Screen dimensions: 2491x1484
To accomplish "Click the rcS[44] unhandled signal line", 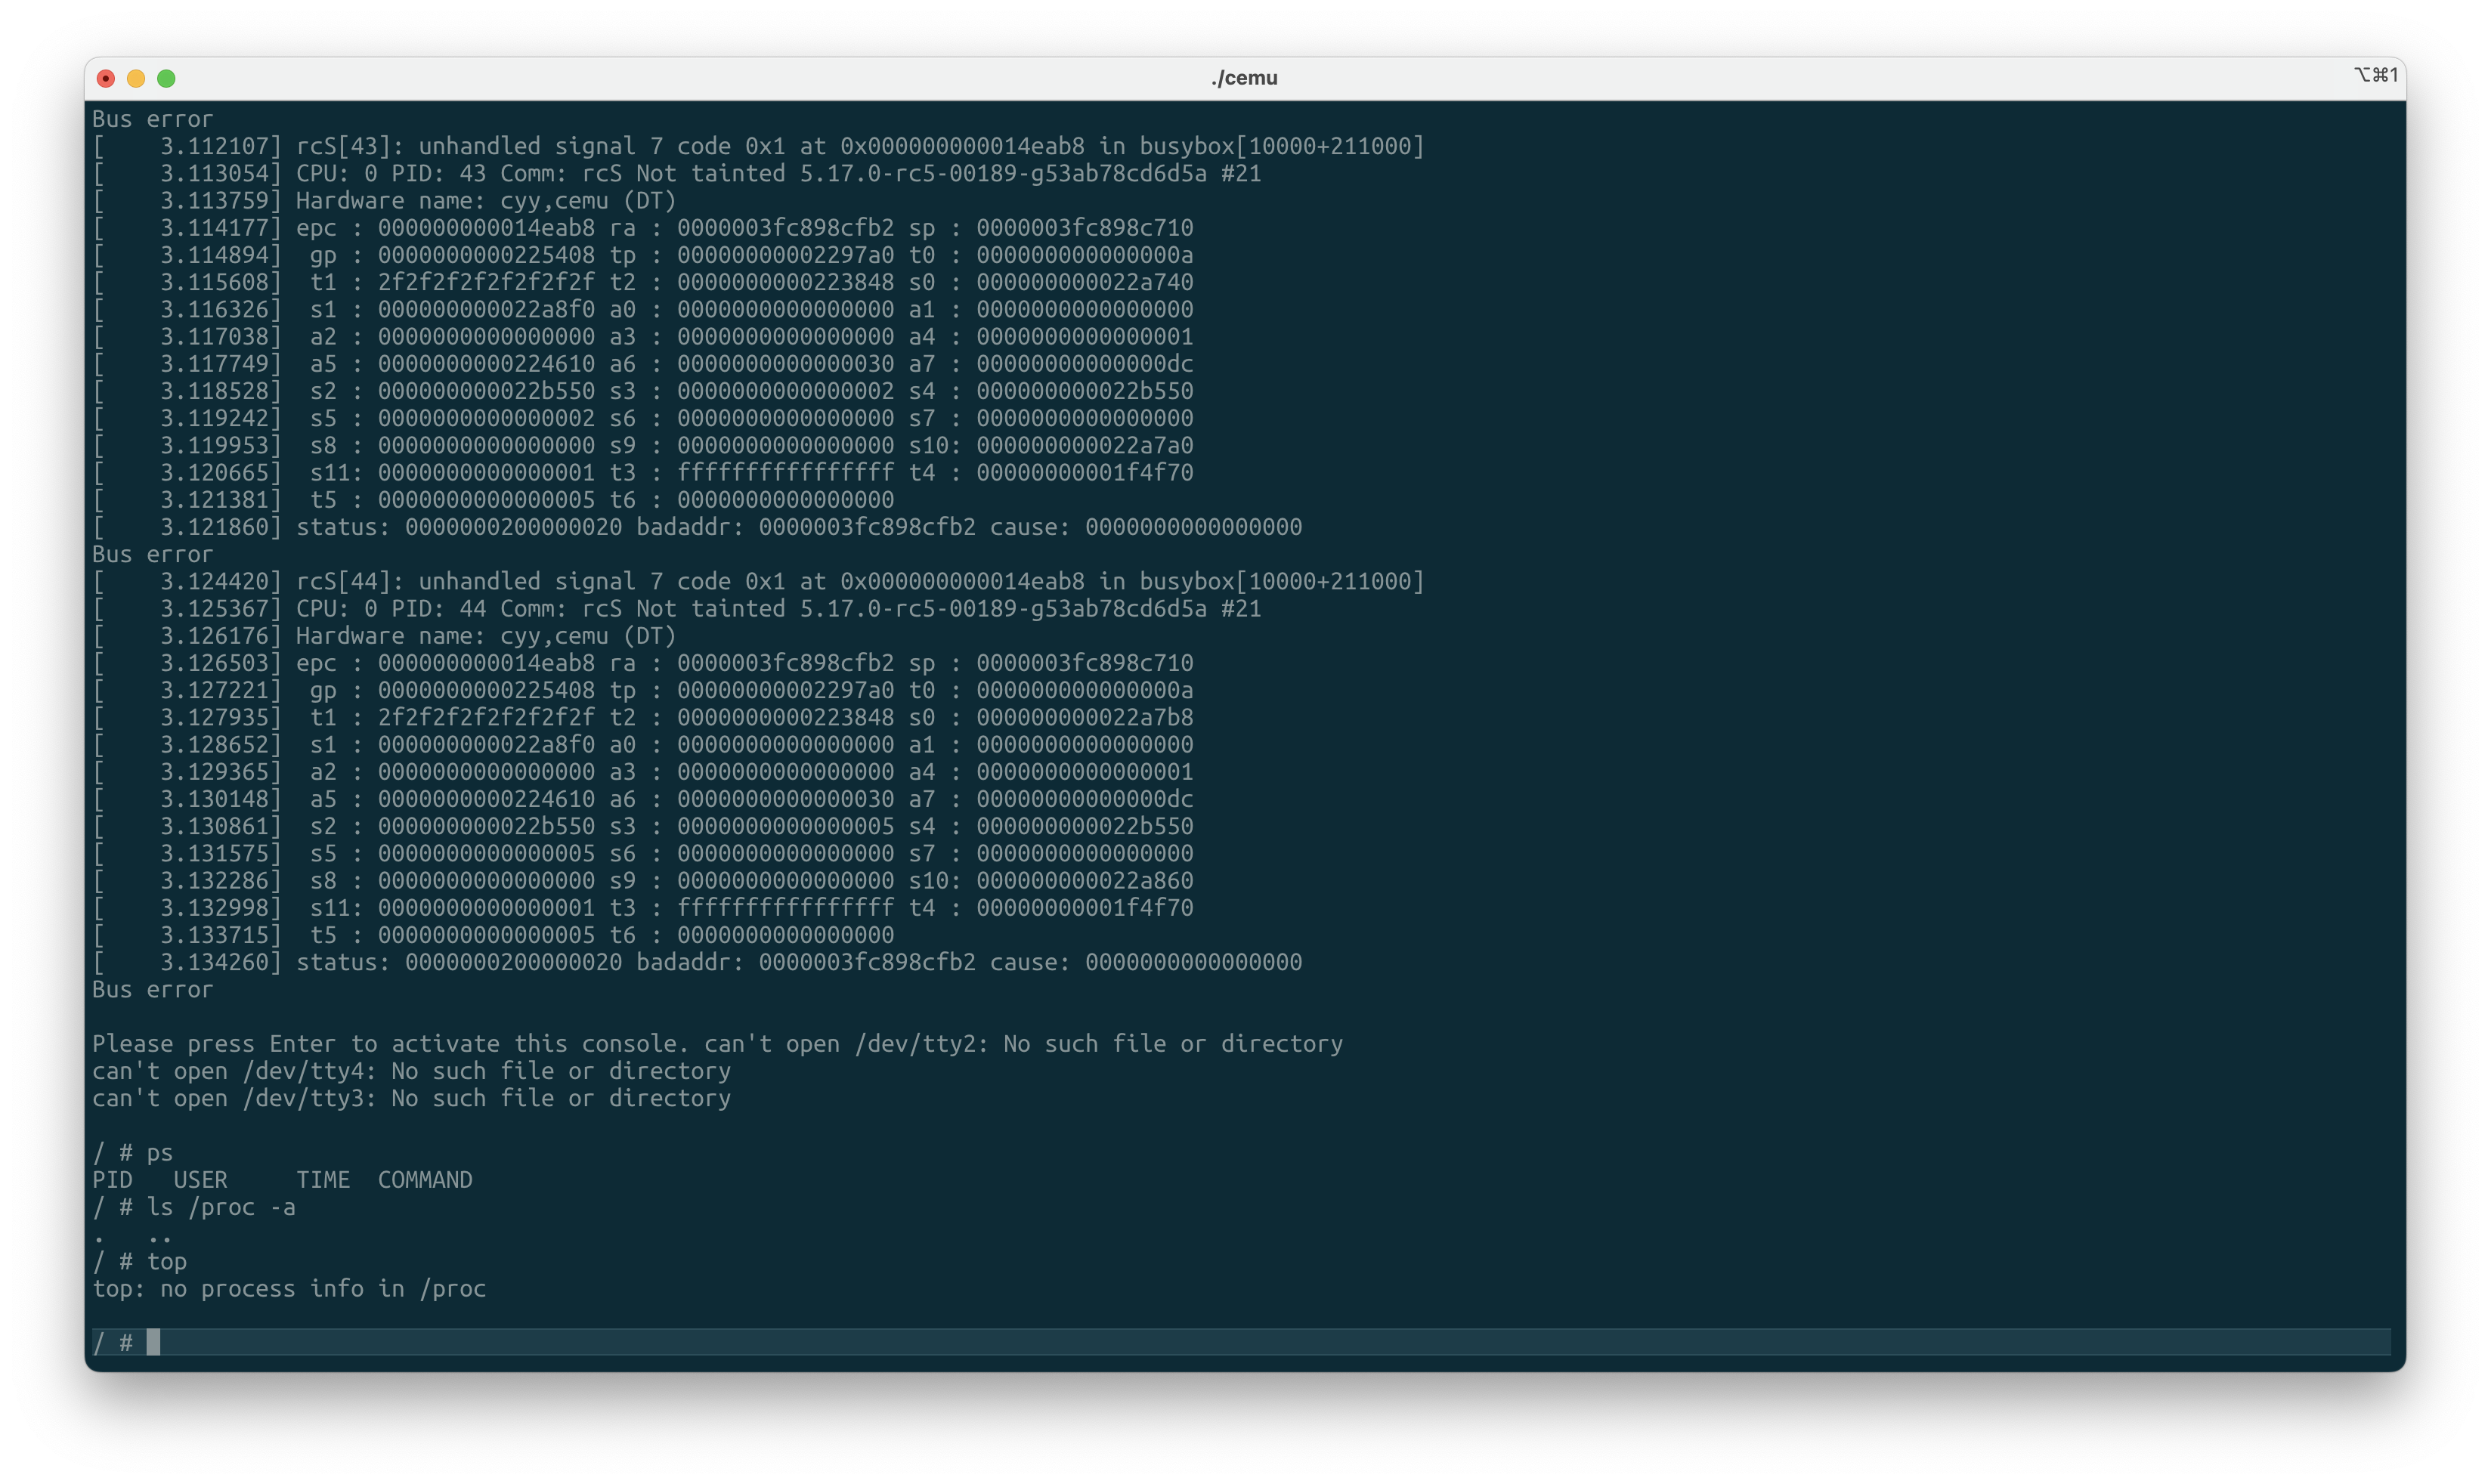I will 757,581.
